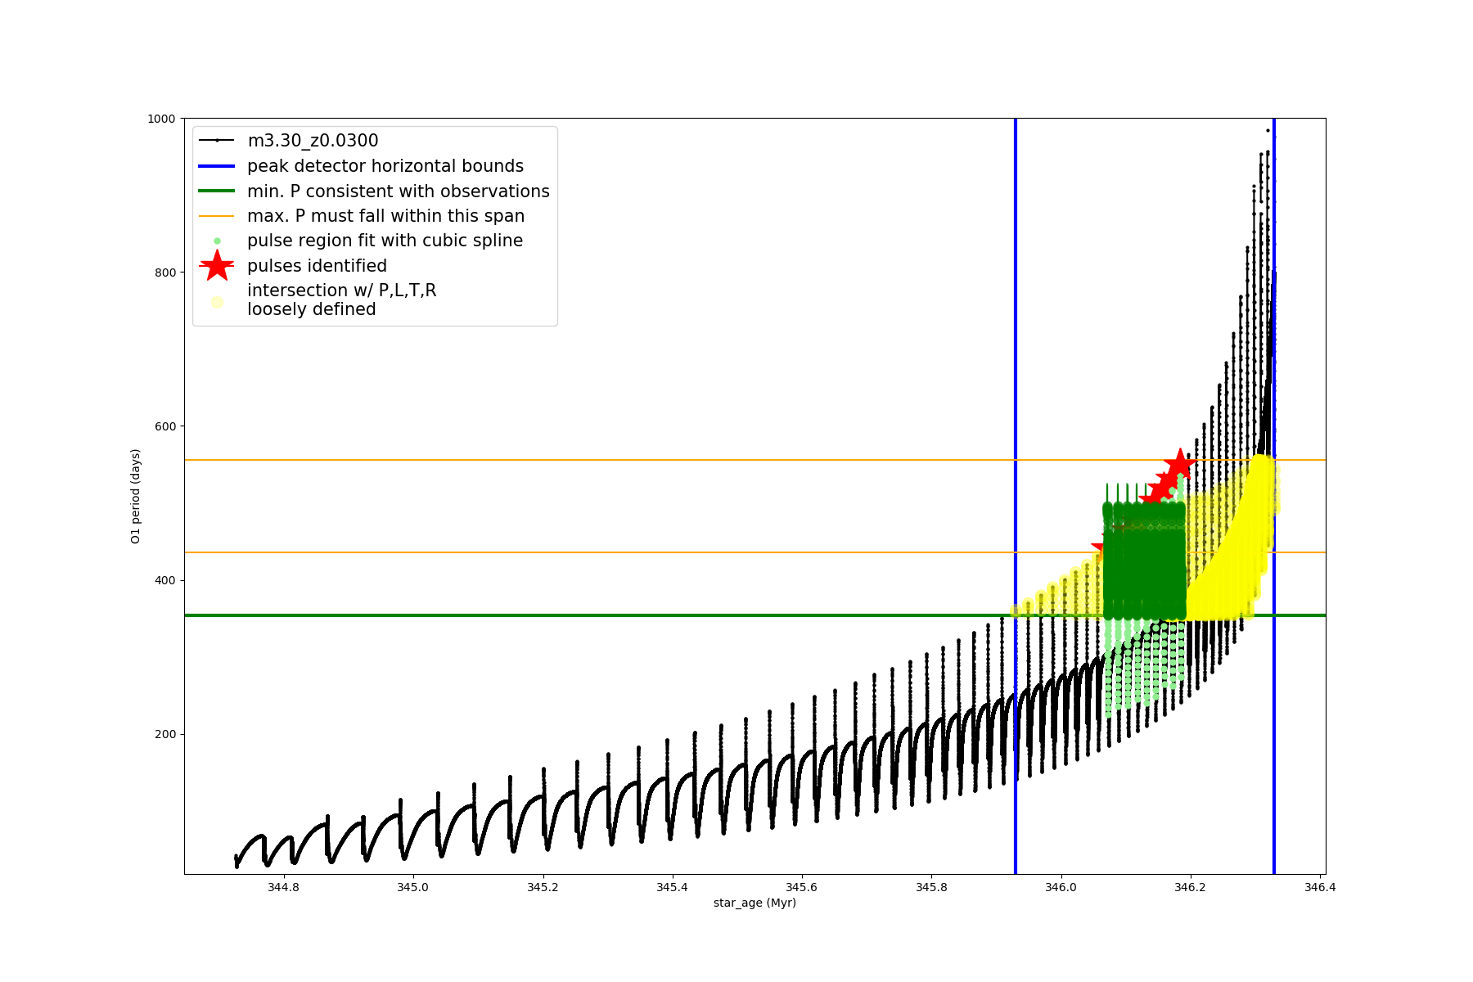Image resolution: width=1473 pixels, height=982 pixels.
Task: Click the 'O1 period (days)' y-axis label
Action: [x=136, y=496]
